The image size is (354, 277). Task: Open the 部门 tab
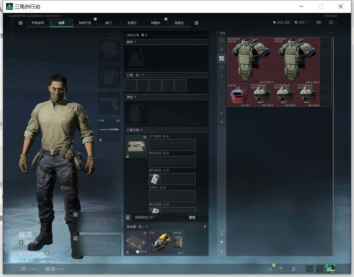[108, 23]
